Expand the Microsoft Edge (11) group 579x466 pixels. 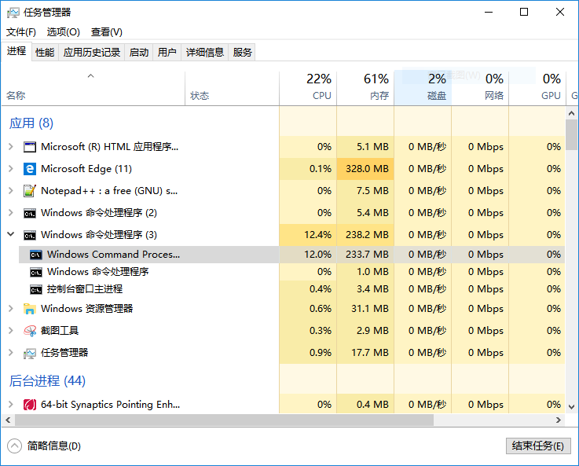11,169
